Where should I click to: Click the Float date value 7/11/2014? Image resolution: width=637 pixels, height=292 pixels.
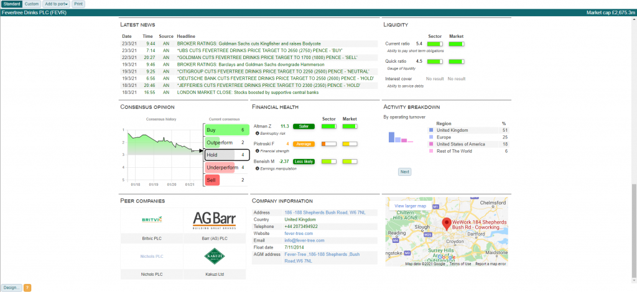coord(294,247)
